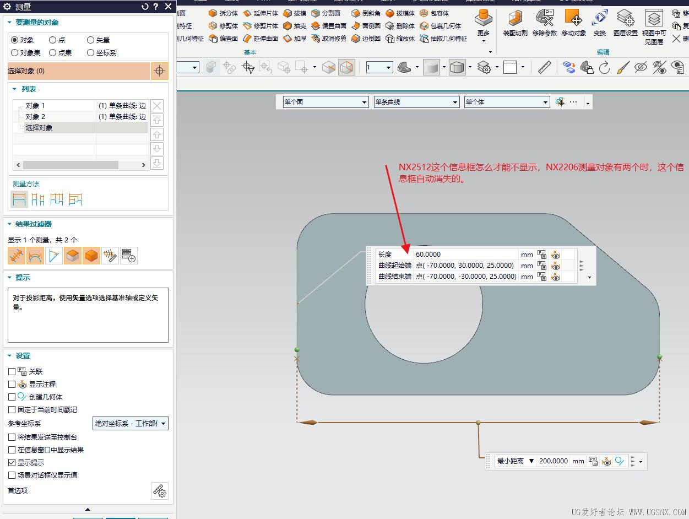Open the 参考坐标系 dropdown
Viewport: 689px width, 519px height.
131,424
